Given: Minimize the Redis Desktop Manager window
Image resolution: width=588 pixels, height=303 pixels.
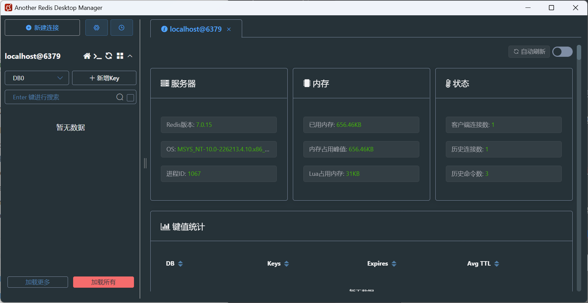Looking at the screenshot, I should click(528, 7).
